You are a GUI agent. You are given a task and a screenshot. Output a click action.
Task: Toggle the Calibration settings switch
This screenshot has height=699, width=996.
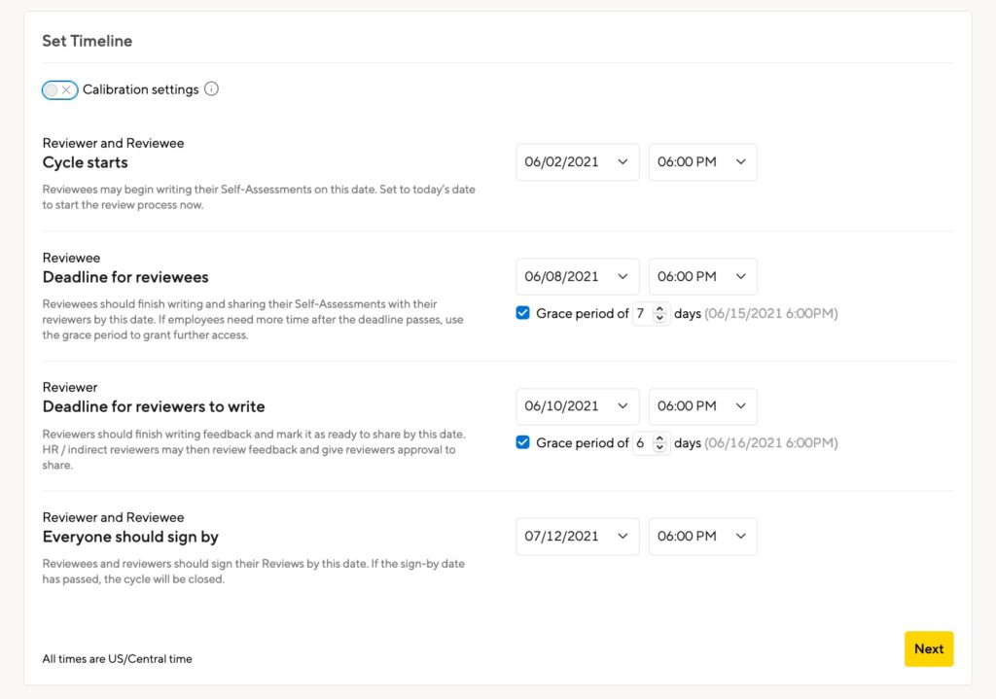(x=59, y=90)
